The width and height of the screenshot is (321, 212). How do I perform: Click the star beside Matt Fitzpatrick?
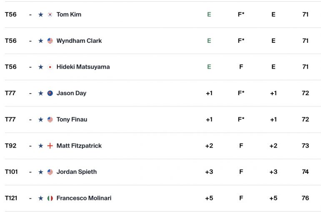click(x=41, y=145)
